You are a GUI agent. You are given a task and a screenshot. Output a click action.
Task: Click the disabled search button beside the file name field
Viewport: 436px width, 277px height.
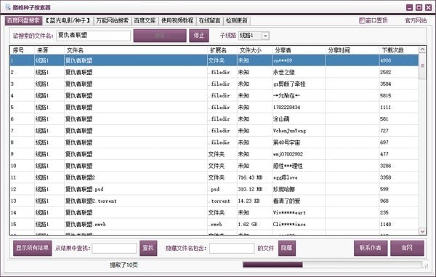[160, 36]
